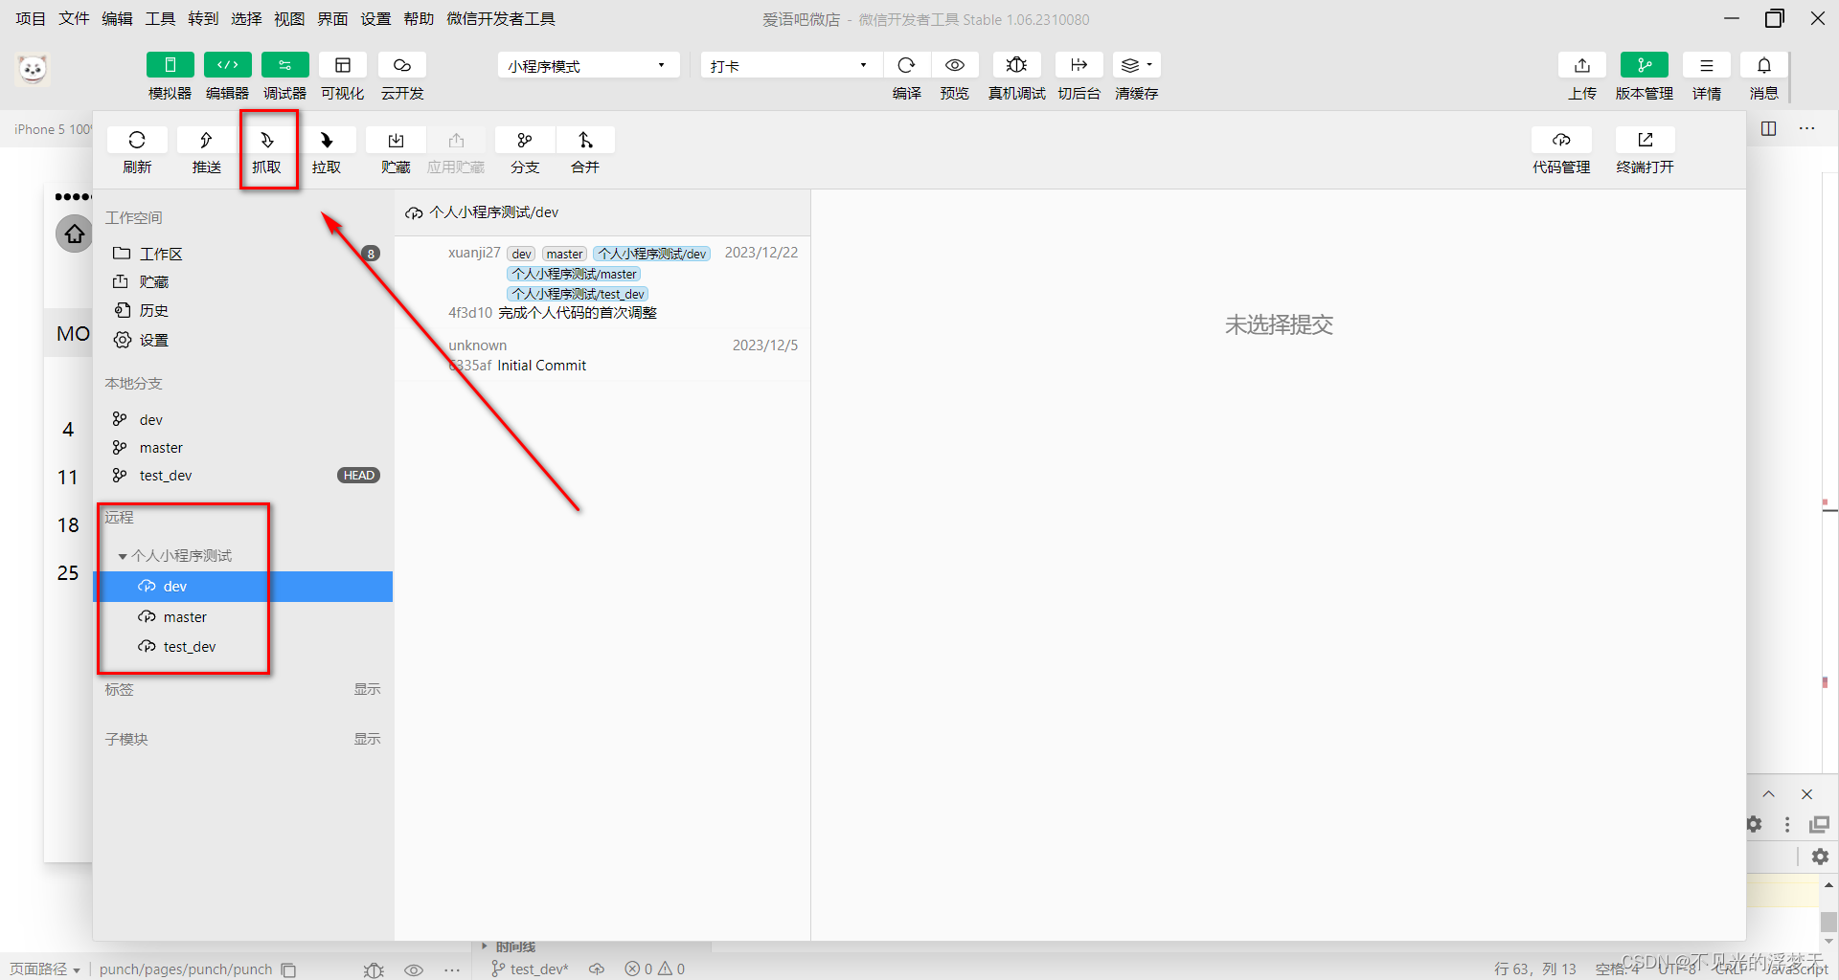Select 工作区 in the workspace list

tap(244, 254)
